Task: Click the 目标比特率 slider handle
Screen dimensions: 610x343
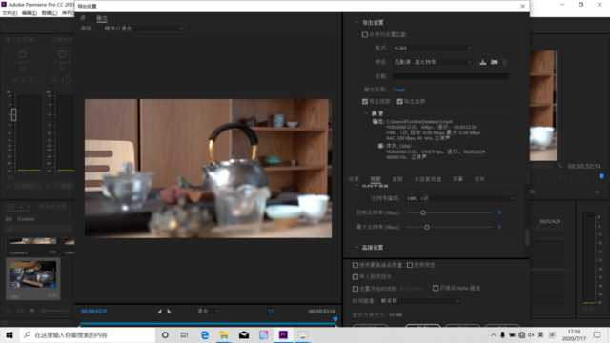Action: [423, 213]
